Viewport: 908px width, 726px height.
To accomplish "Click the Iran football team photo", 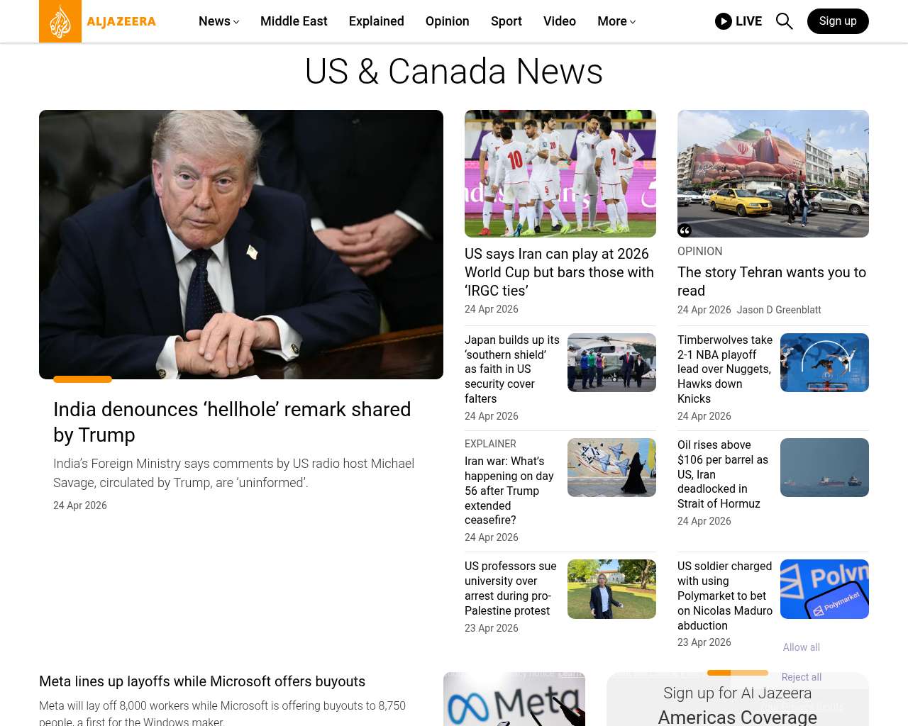I will [x=560, y=174].
